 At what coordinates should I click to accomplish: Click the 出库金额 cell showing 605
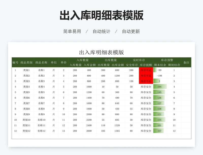coord(117,120)
